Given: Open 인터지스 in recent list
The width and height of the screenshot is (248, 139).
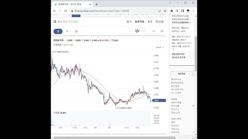Looking at the screenshot, I should point(175,109).
